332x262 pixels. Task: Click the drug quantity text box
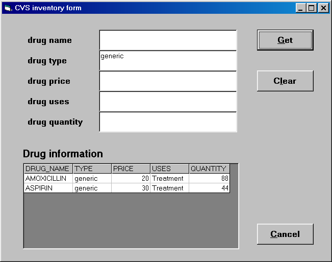168,122
